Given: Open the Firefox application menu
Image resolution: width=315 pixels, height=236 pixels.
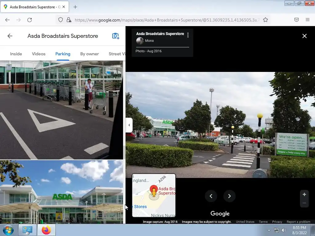Looking at the screenshot, I should (x=308, y=20).
